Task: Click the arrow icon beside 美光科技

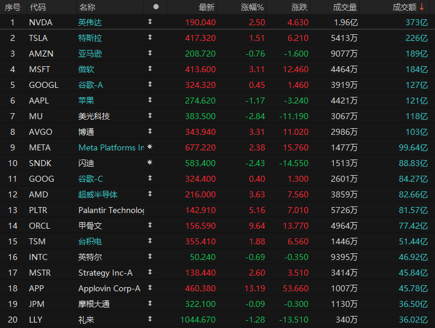Action: 150,116
